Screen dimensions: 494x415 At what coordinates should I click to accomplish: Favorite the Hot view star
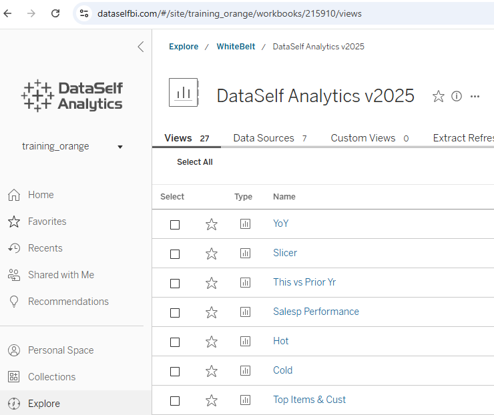(x=212, y=342)
